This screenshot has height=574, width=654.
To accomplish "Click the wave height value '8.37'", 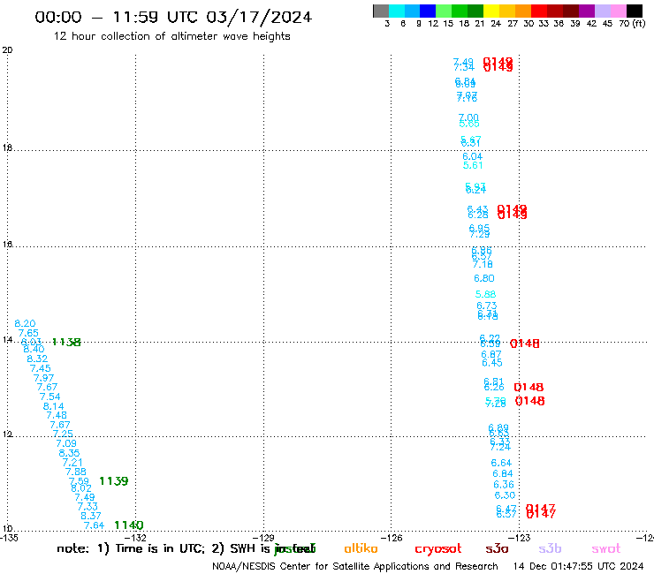I will coord(91,516).
